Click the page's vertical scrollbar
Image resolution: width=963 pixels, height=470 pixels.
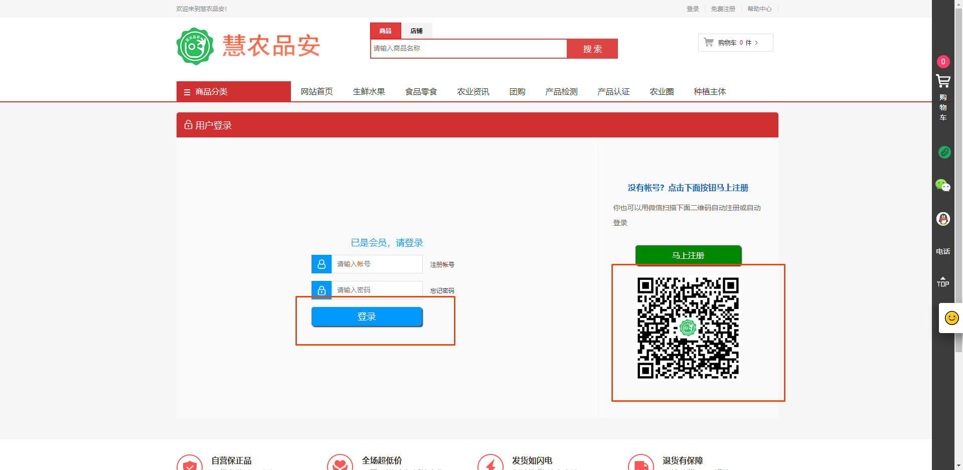coord(958,201)
